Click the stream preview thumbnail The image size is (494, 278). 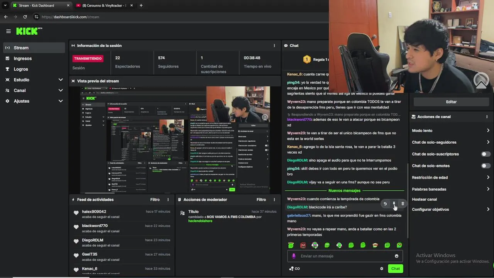coord(175,139)
